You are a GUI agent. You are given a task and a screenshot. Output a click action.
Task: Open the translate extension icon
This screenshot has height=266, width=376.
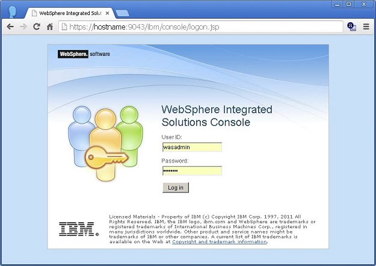[x=351, y=26]
